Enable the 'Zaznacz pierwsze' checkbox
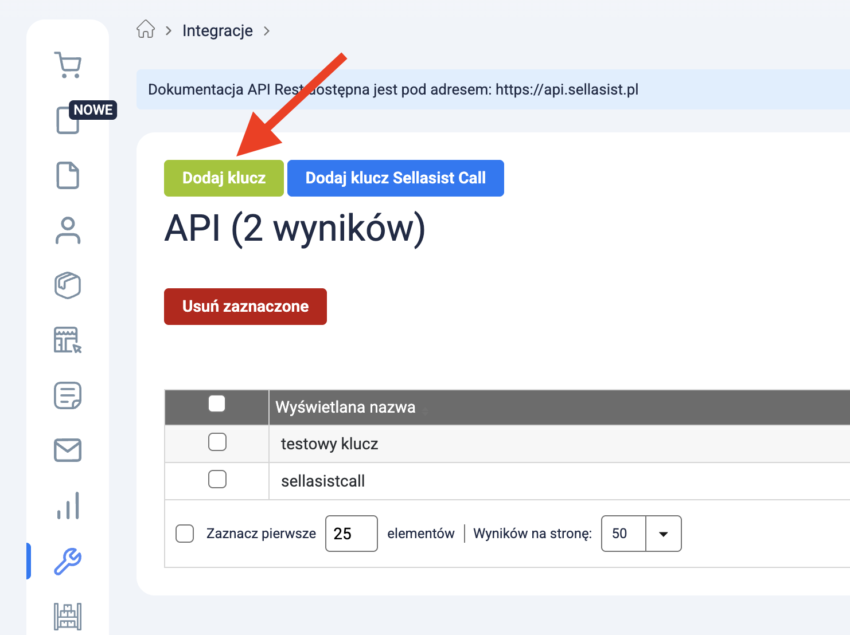 coord(185,534)
